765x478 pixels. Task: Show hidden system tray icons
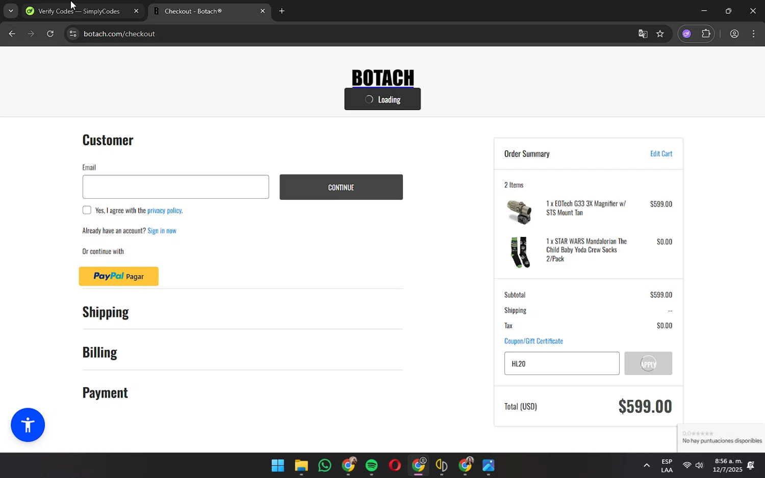[647, 465]
